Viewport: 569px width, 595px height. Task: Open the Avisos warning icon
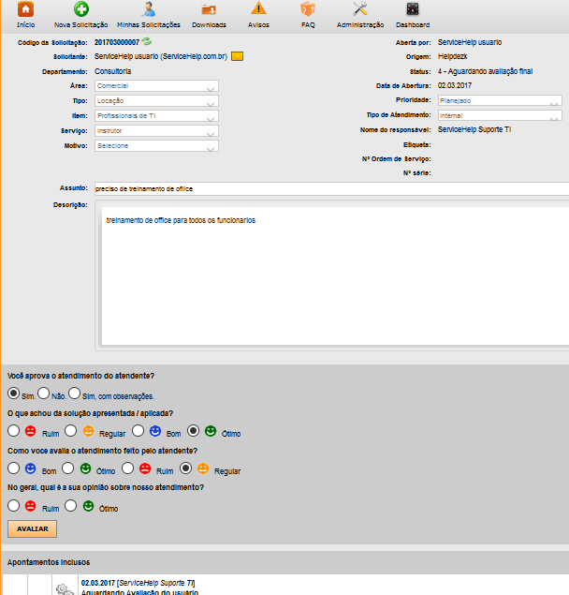click(258, 9)
